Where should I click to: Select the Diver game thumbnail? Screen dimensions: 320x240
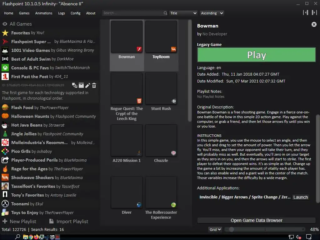(127, 192)
